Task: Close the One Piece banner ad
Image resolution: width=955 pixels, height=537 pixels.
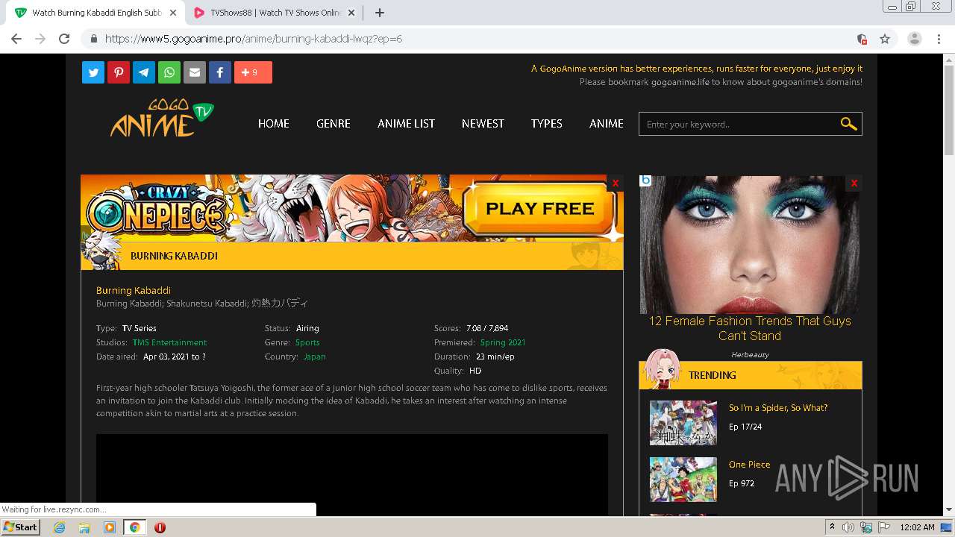Action: (616, 183)
